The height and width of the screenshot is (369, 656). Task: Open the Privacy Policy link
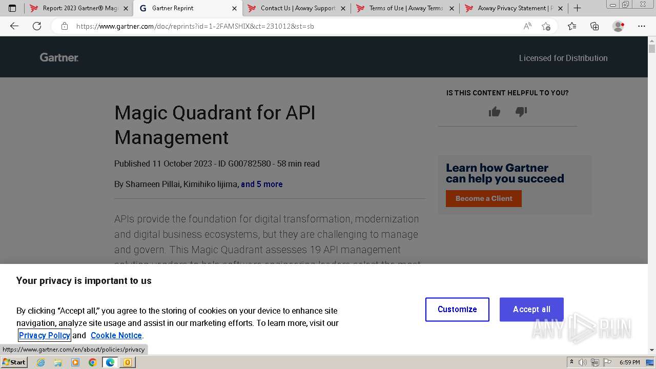(45, 335)
